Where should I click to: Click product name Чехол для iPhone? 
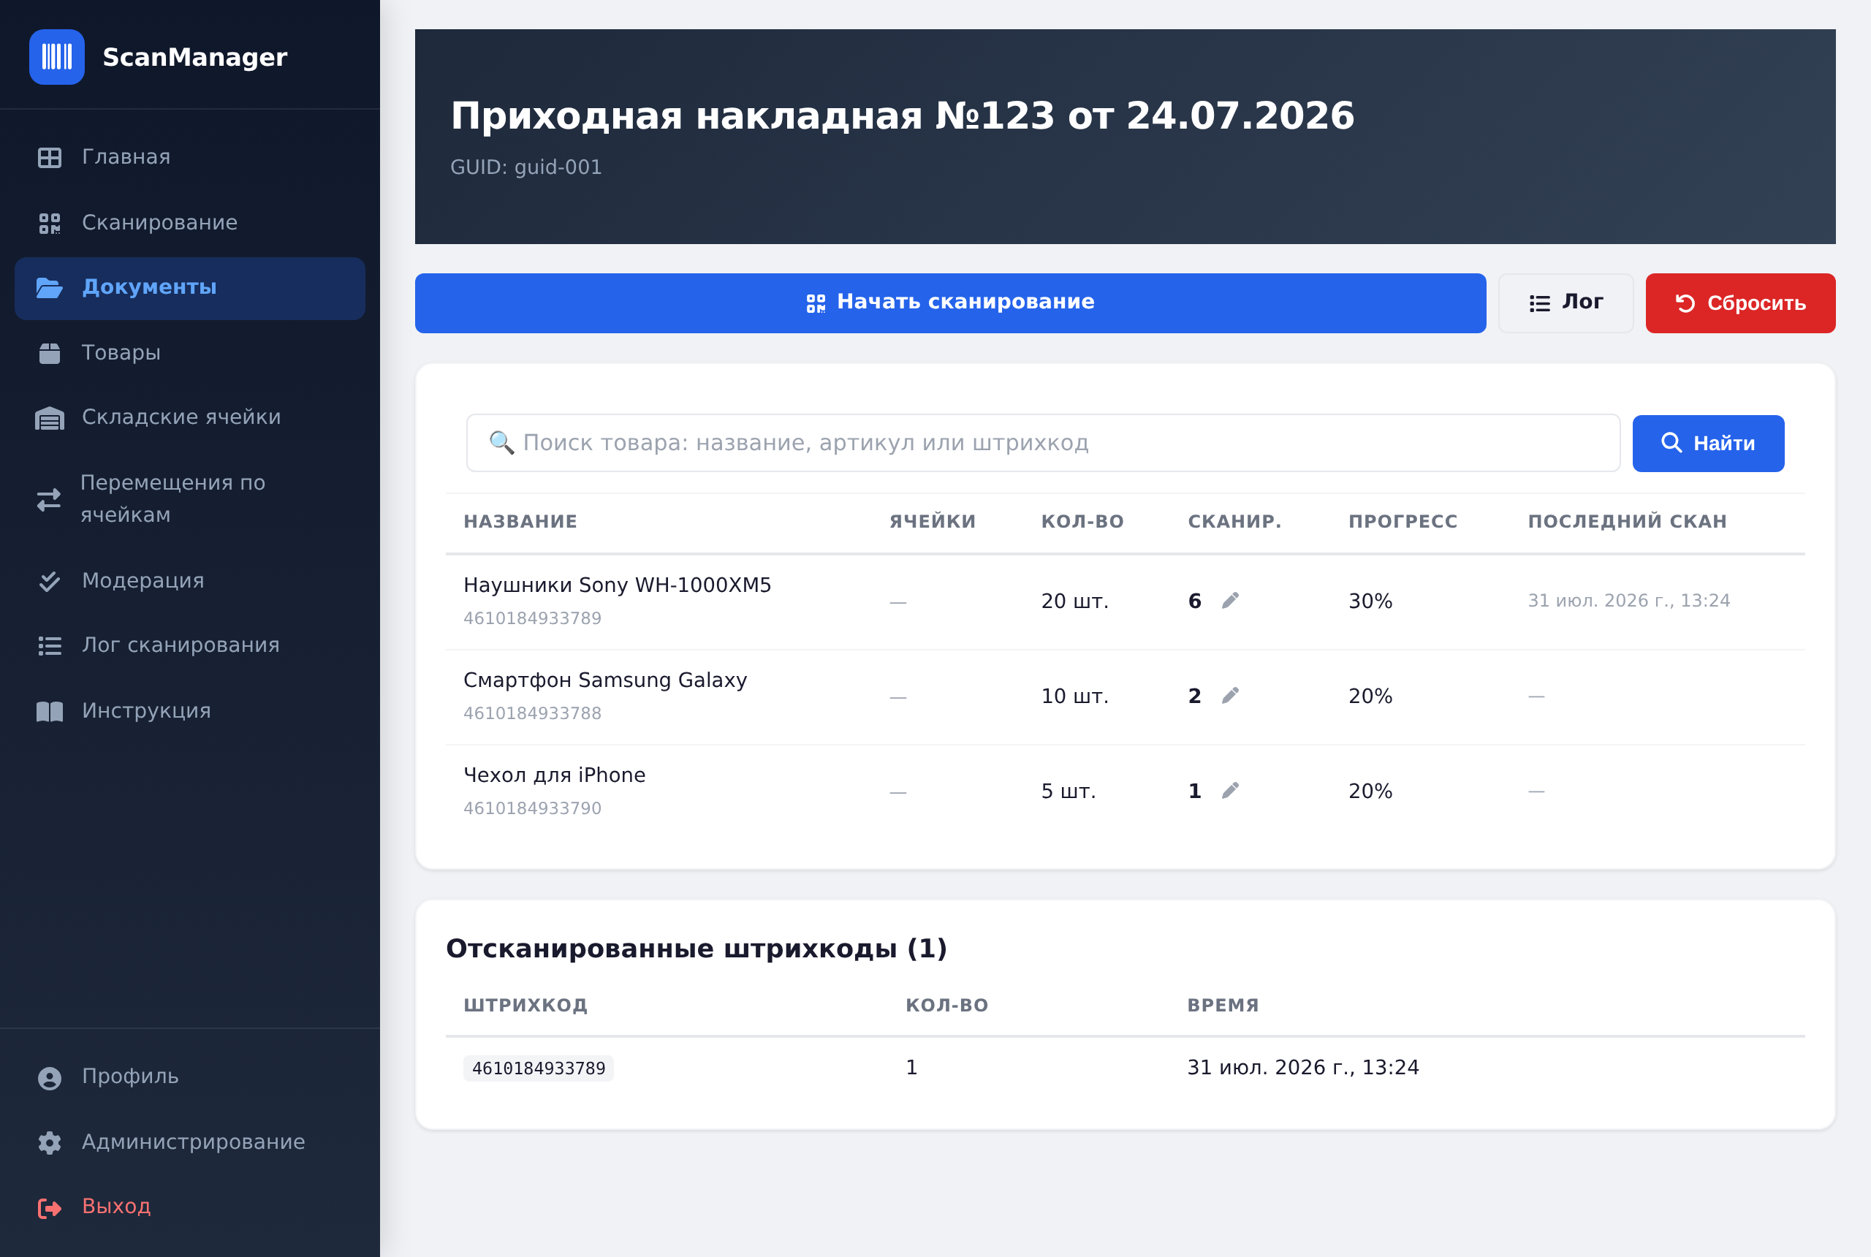click(555, 775)
